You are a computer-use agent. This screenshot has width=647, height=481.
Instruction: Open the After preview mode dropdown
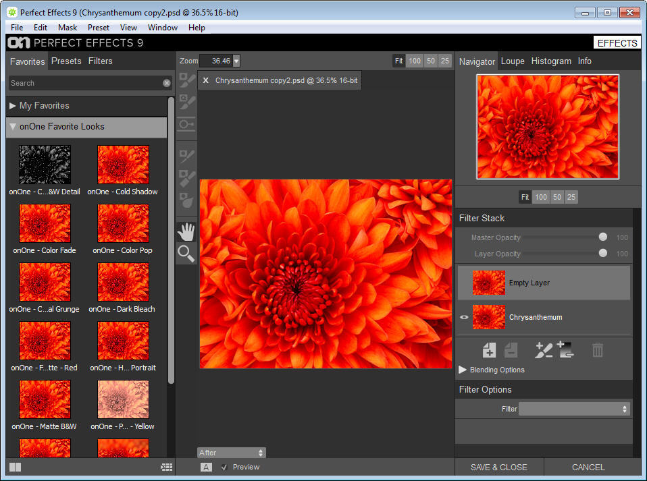(231, 453)
